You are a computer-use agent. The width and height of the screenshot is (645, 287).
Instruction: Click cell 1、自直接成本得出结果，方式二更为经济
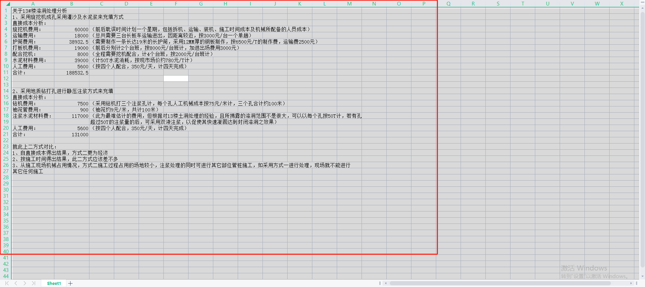(x=60, y=153)
